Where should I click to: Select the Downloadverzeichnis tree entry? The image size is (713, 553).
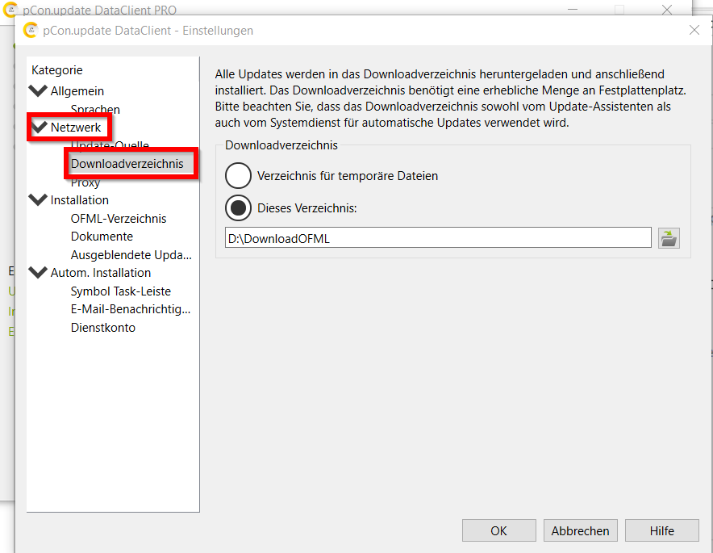pyautogui.click(x=127, y=164)
